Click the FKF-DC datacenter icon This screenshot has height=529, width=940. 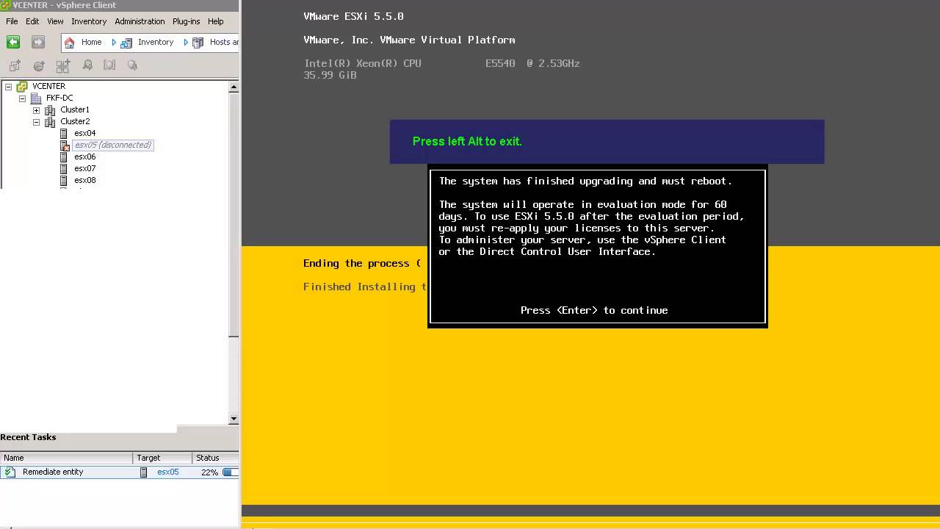click(36, 98)
